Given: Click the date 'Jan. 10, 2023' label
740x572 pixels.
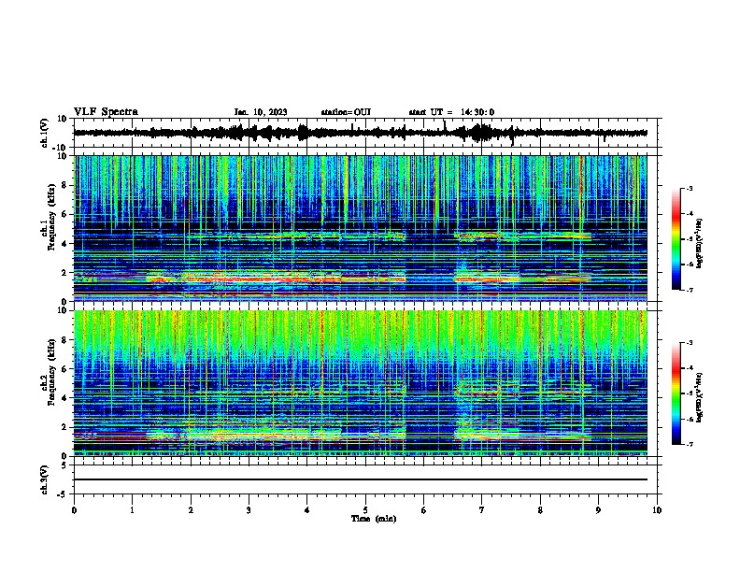Looking at the screenshot, I should pyautogui.click(x=261, y=112).
